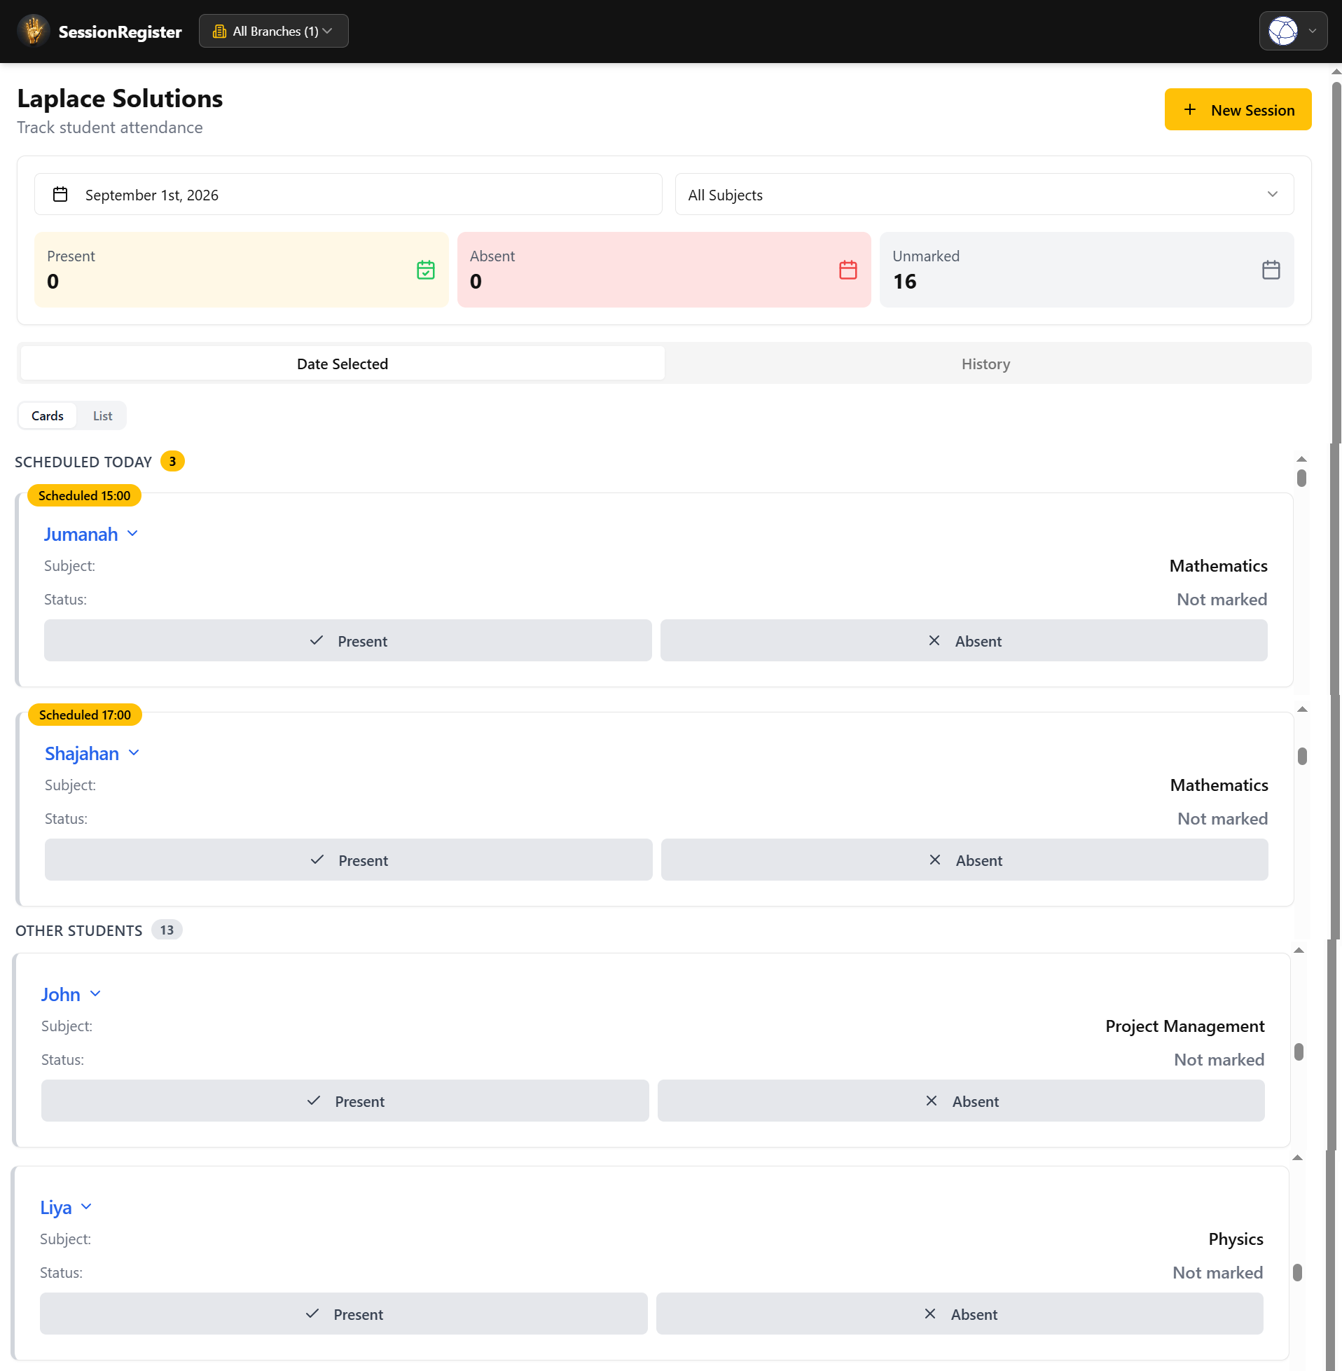Open the All Subjects dropdown
This screenshot has height=1371, width=1342.
[984, 195]
